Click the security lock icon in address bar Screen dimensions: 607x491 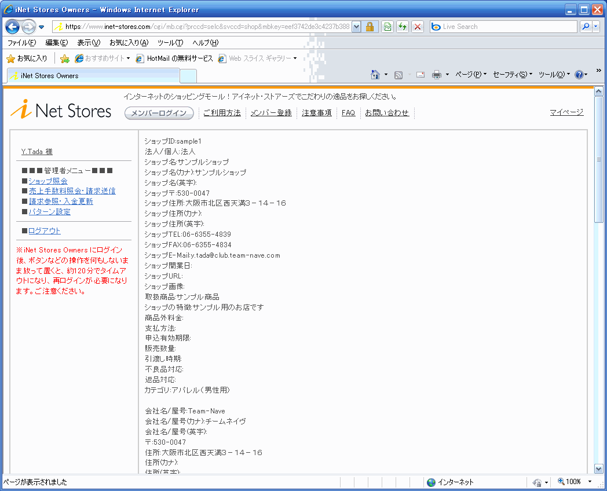pos(370,27)
